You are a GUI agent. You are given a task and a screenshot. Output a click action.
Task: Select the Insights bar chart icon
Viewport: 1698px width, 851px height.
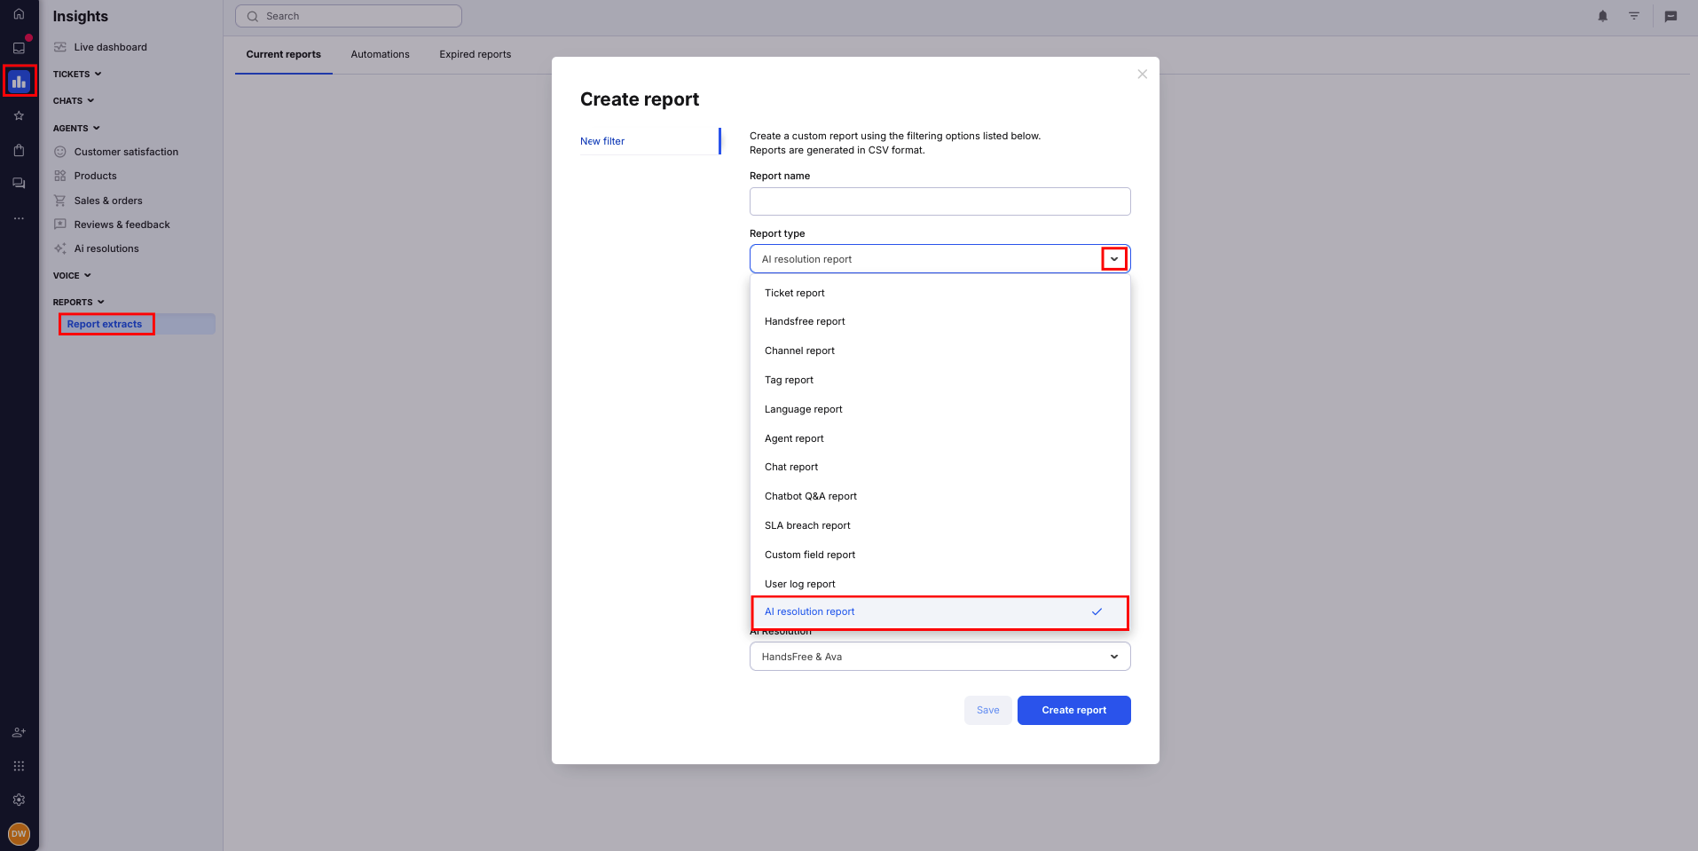(19, 82)
